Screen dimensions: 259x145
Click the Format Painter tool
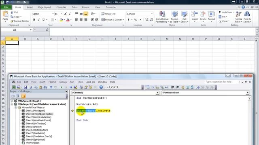20,21
